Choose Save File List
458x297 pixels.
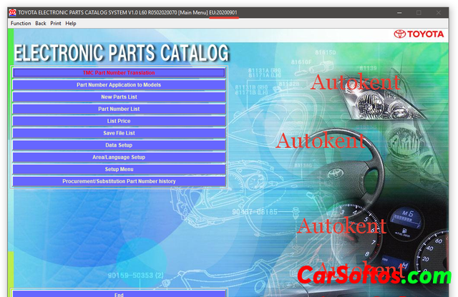[x=119, y=133]
